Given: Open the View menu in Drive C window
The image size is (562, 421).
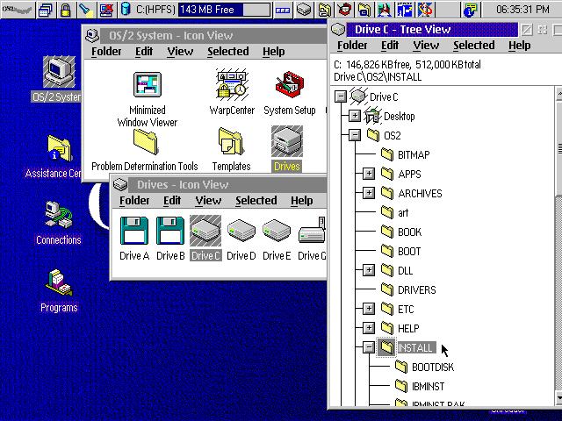Looking at the screenshot, I should click(x=425, y=46).
